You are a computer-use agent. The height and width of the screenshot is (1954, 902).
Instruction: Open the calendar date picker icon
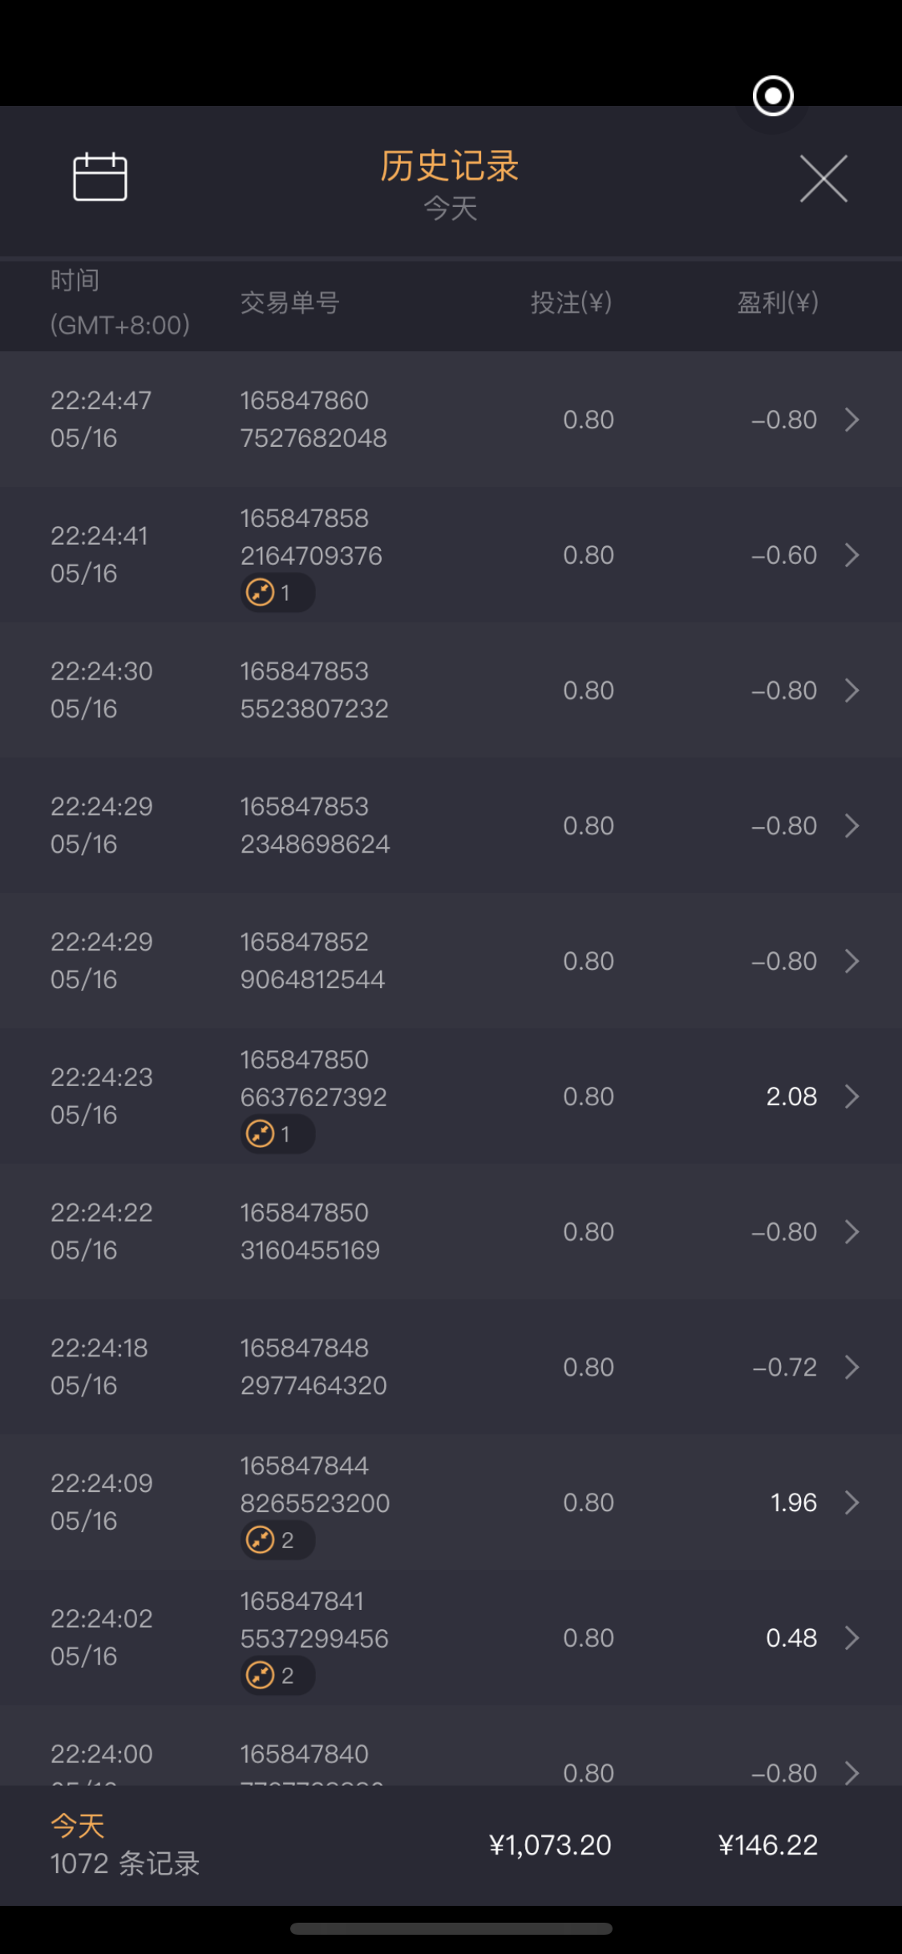tap(100, 177)
